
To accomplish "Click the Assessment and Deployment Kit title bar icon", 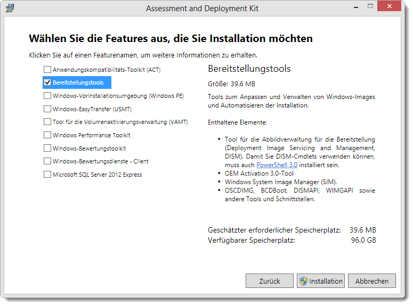I will click(10, 8).
